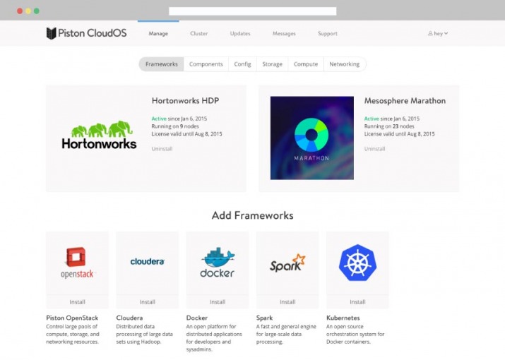Switch to the Networking tab

[344, 64]
